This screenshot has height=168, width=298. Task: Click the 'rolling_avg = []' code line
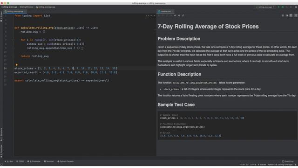pyautogui.click(x=33, y=32)
